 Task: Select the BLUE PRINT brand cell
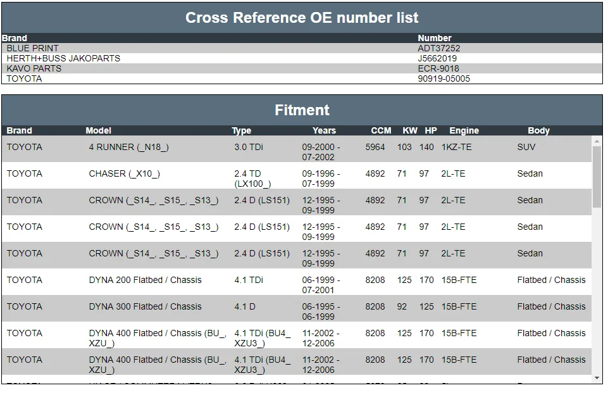pyautogui.click(x=32, y=48)
